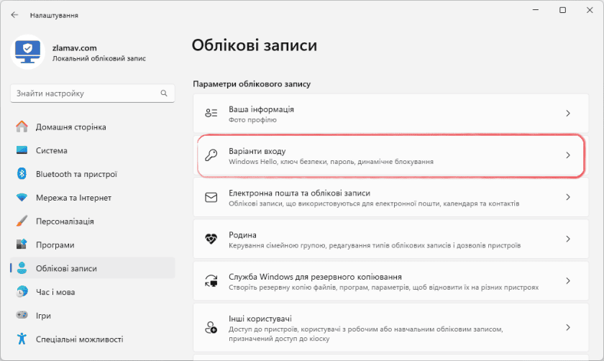Click the Налаштування window title
604x361 pixels.
(54, 15)
